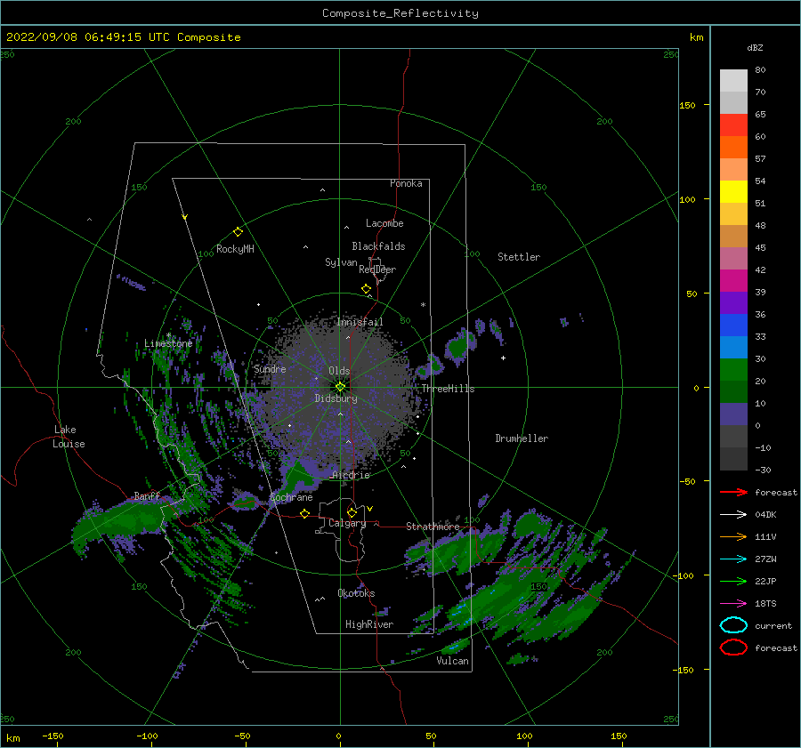The width and height of the screenshot is (801, 748).
Task: Click the Didsbury label
Action: pyautogui.click(x=336, y=398)
